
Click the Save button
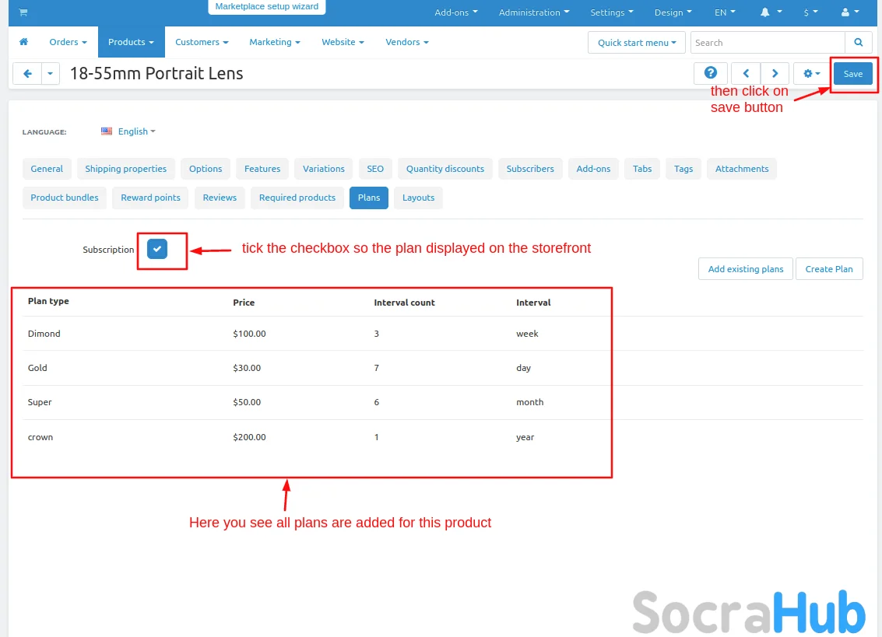coord(852,74)
